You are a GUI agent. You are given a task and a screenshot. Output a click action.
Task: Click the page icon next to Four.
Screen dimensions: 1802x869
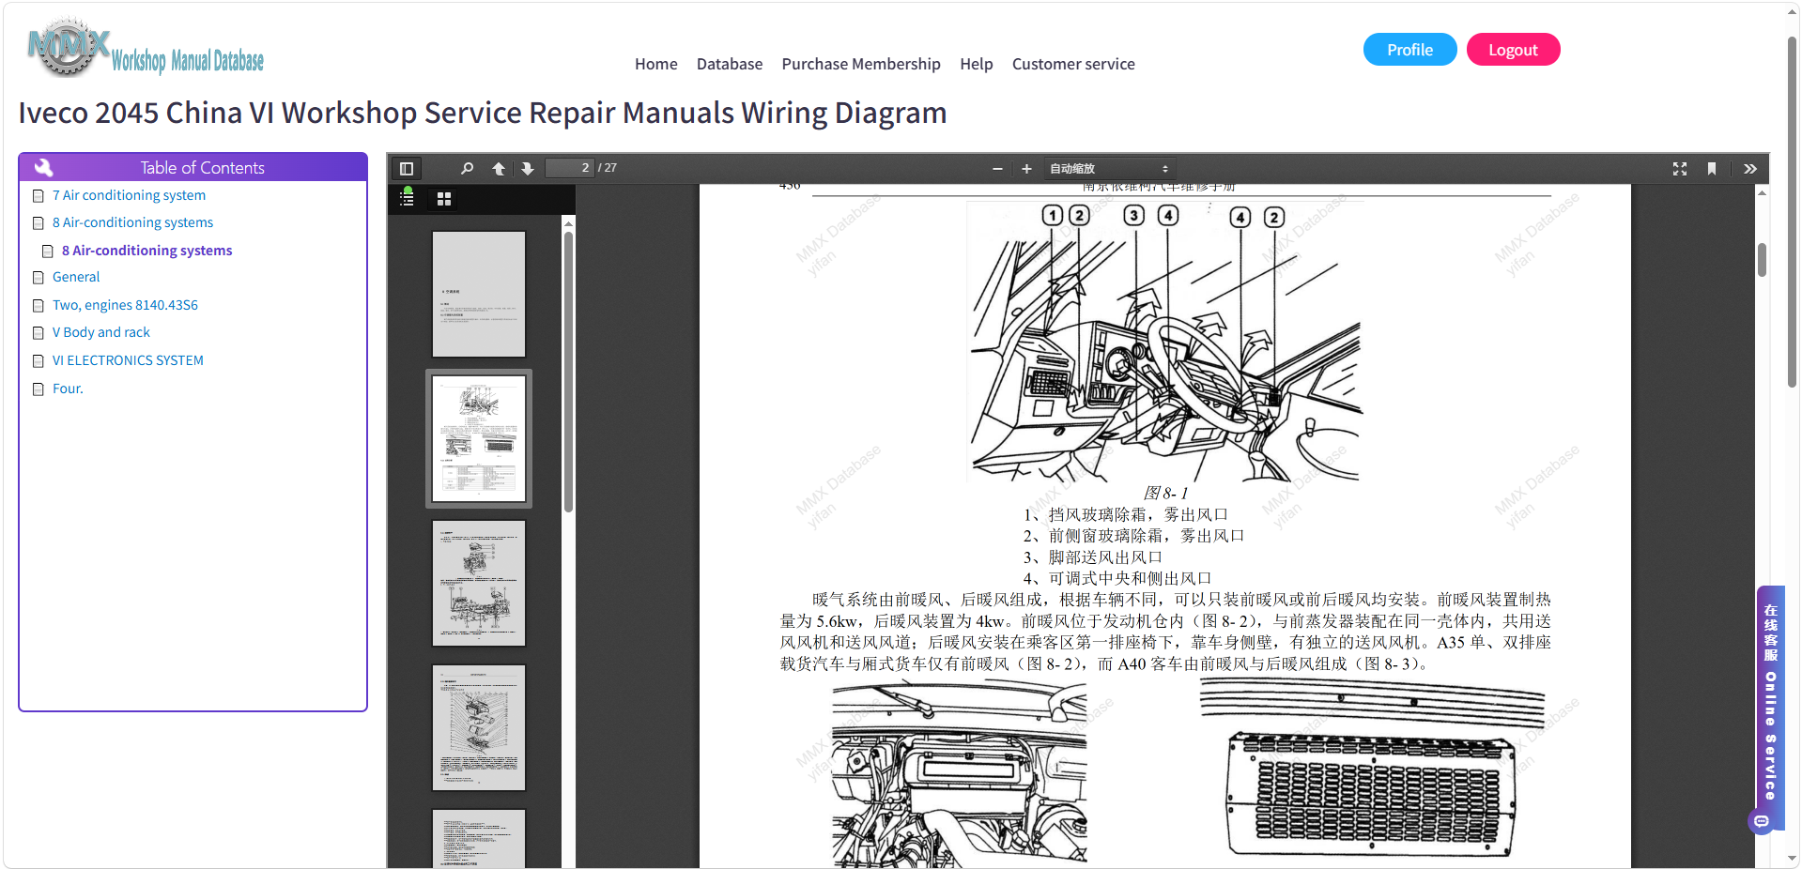[39, 389]
